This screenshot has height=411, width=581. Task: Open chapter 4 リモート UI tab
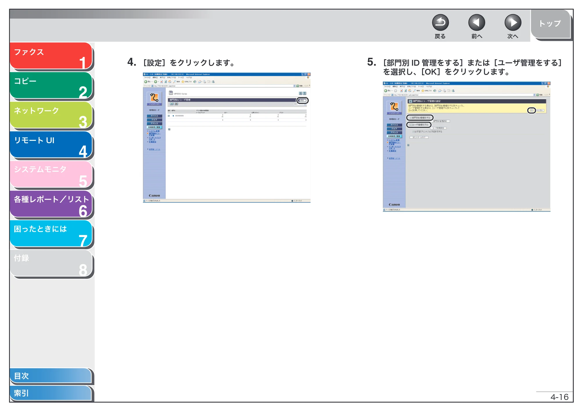[x=51, y=145]
